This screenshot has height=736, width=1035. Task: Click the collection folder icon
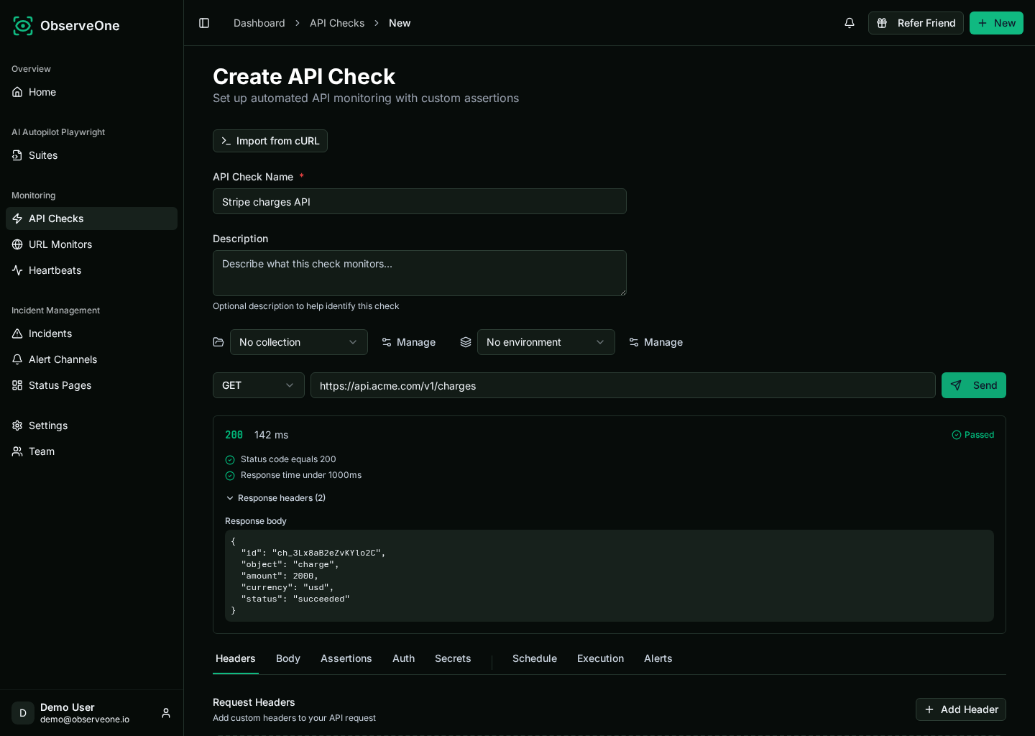[218, 342]
